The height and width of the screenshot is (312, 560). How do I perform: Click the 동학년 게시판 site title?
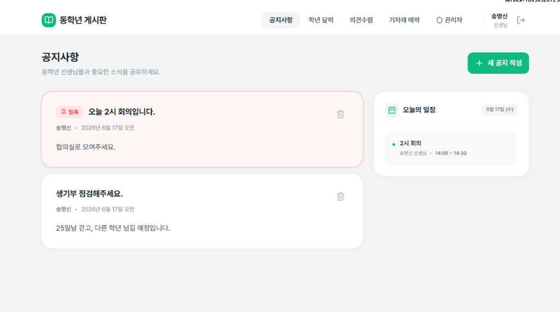pyautogui.click(x=83, y=20)
